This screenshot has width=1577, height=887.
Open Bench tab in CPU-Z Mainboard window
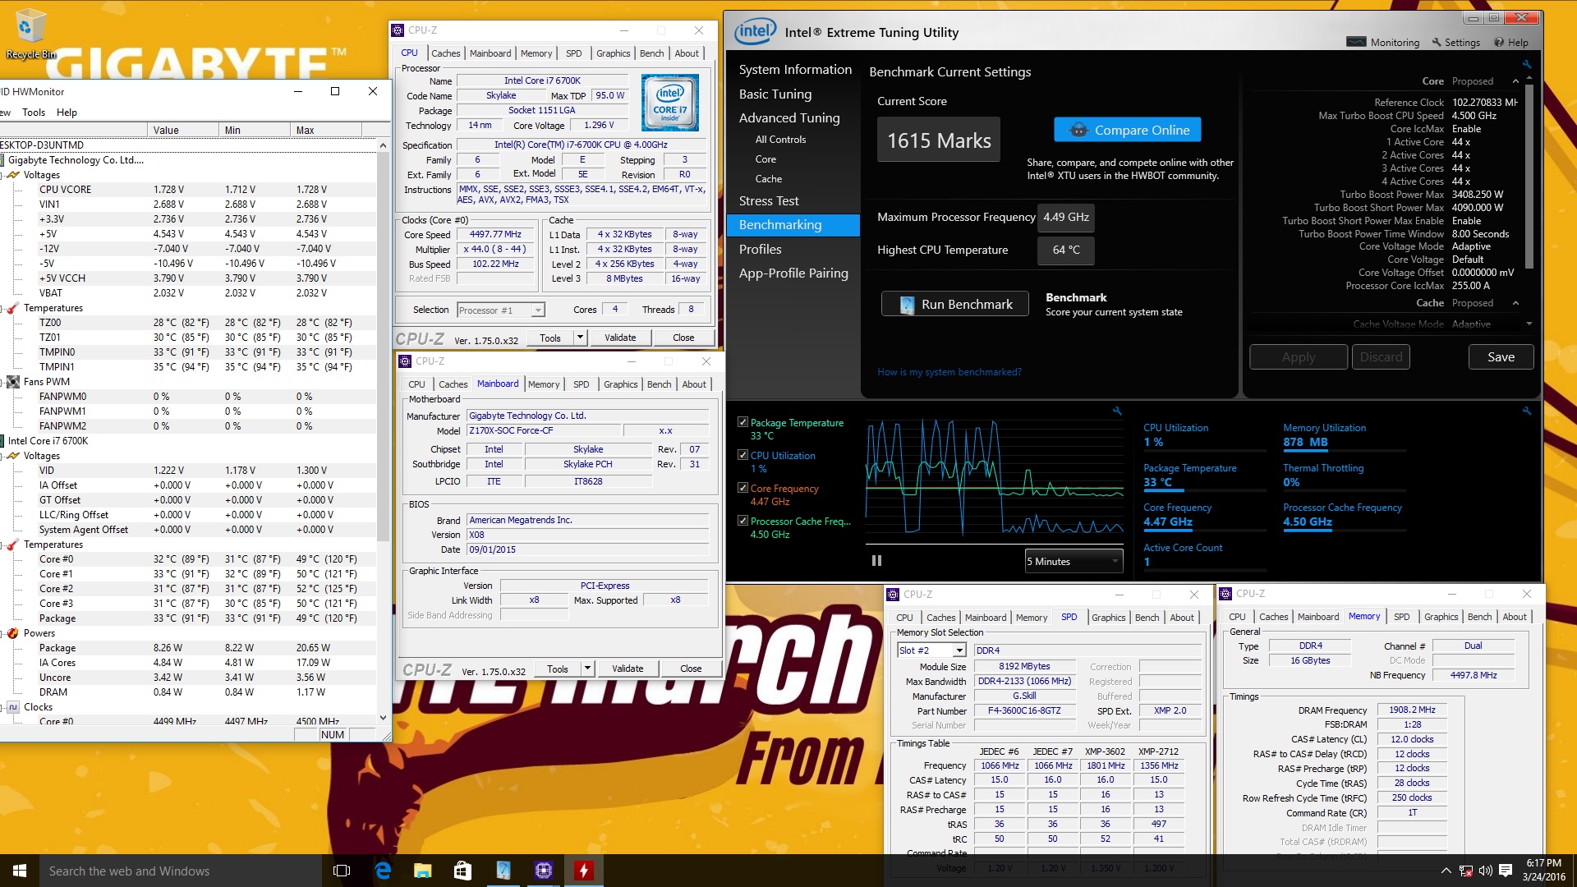tap(659, 384)
